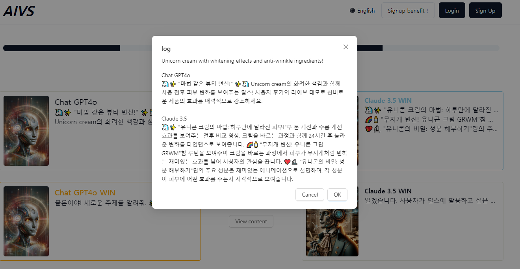Click the AIVS logo
This screenshot has height=269, width=520.
[x=19, y=11]
